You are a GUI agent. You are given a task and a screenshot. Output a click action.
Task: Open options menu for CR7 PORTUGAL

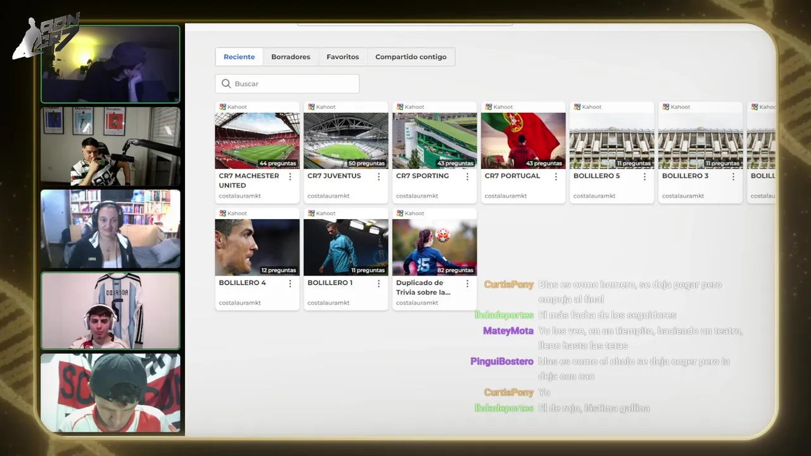click(x=556, y=177)
